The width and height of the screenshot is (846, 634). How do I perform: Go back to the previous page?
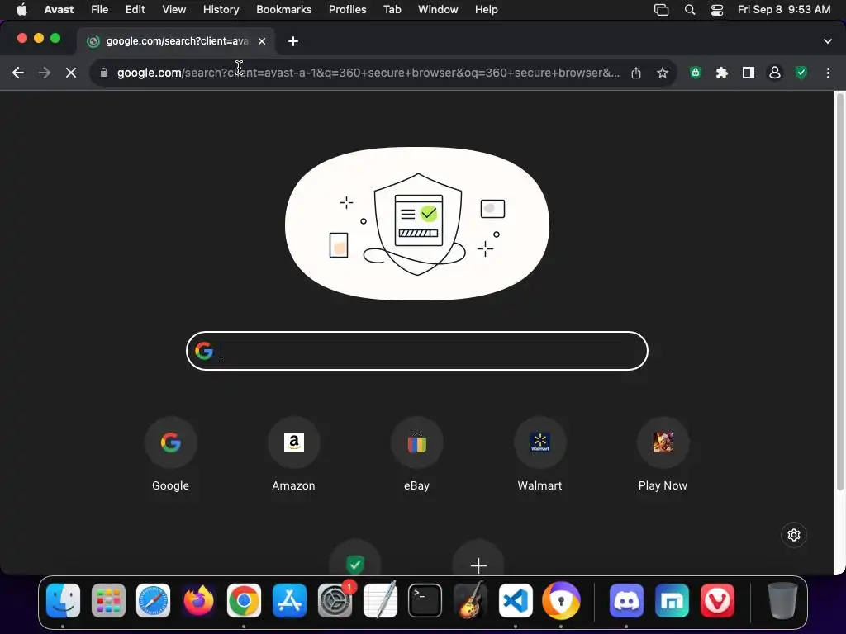pyautogui.click(x=18, y=73)
